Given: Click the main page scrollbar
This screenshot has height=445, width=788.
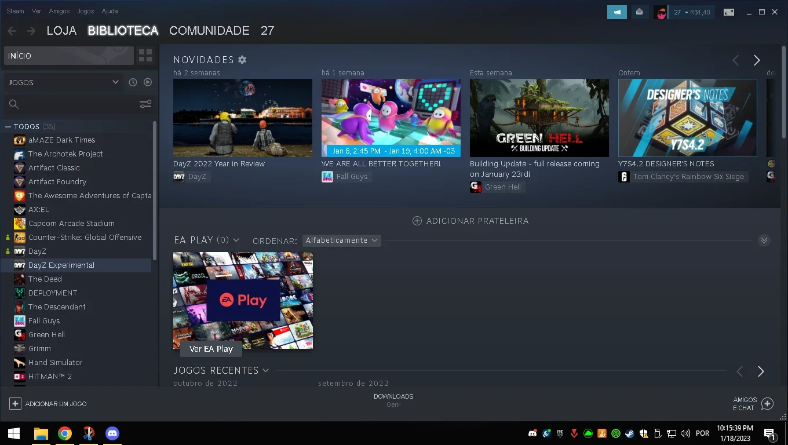Looking at the screenshot, I should tap(785, 91).
